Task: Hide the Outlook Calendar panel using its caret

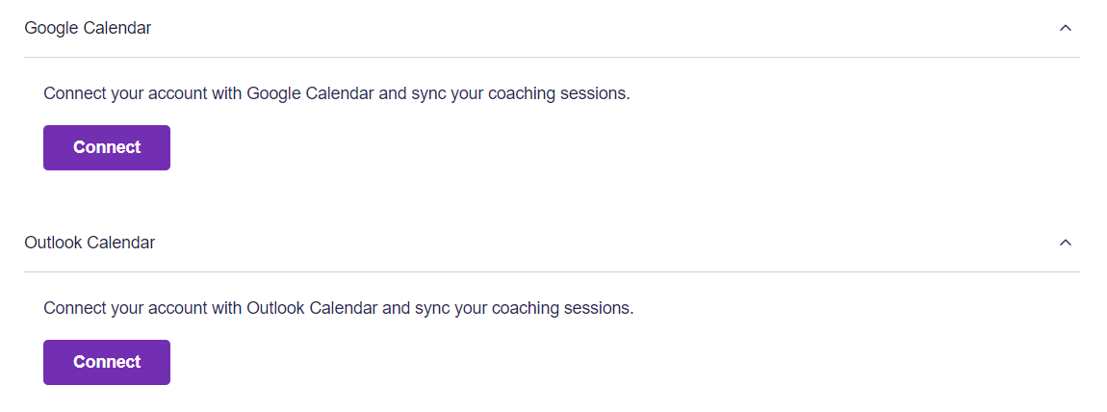Action: (1065, 243)
